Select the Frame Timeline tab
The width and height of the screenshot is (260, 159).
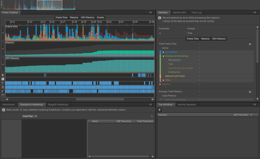click(x=10, y=13)
